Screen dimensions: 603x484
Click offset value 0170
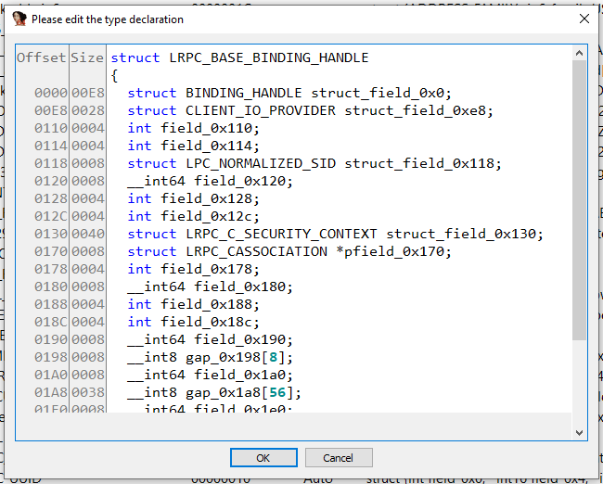(50, 252)
